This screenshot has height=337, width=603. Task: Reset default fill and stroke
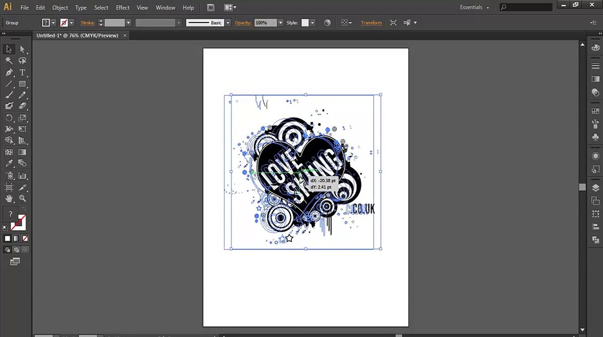tap(5, 228)
